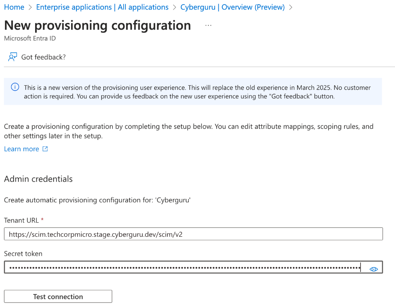Image resolution: width=395 pixels, height=306 pixels.
Task: Click the external link icon beside Learn more
Action: coord(45,149)
